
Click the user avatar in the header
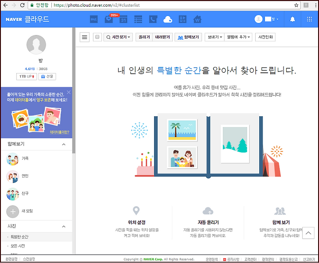(x=258, y=19)
